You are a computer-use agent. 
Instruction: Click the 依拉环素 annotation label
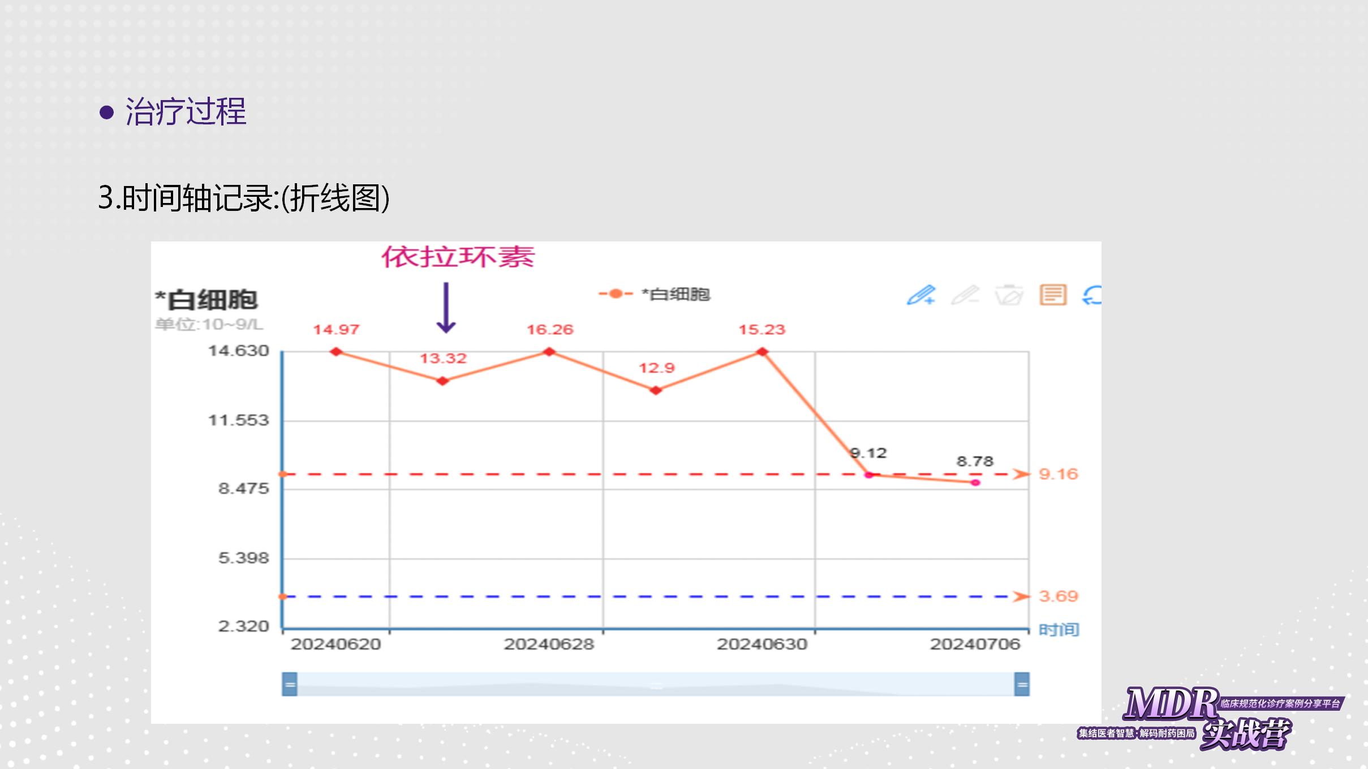458,257
